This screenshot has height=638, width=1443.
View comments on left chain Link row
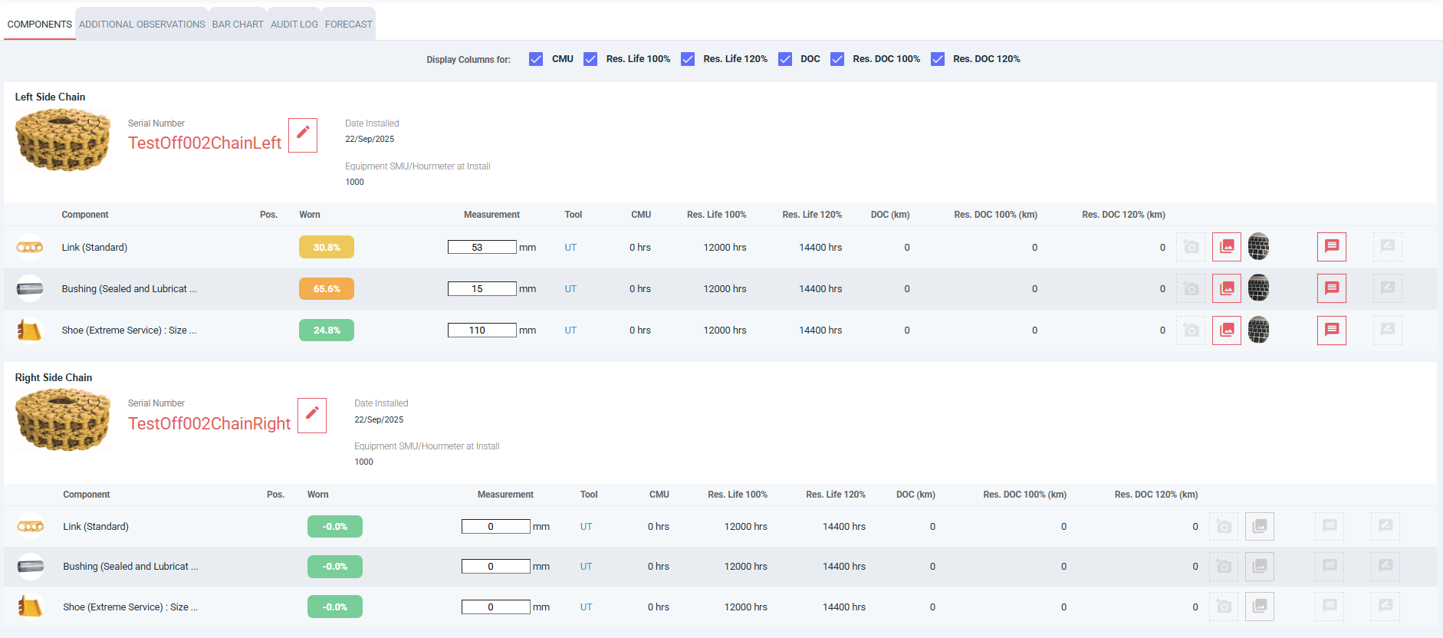(x=1332, y=247)
